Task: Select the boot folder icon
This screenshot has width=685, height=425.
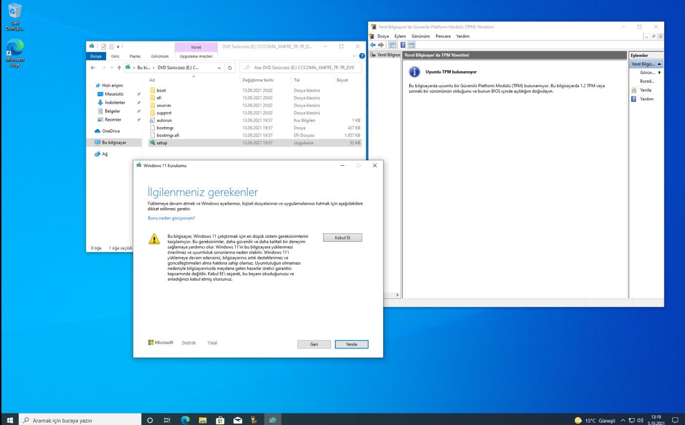Action: click(x=152, y=91)
